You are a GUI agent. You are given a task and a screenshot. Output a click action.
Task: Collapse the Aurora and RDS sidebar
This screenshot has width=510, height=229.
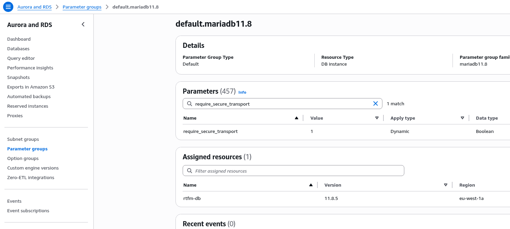coord(83,24)
